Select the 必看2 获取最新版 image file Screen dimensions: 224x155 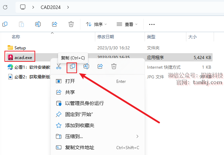pos(32,77)
